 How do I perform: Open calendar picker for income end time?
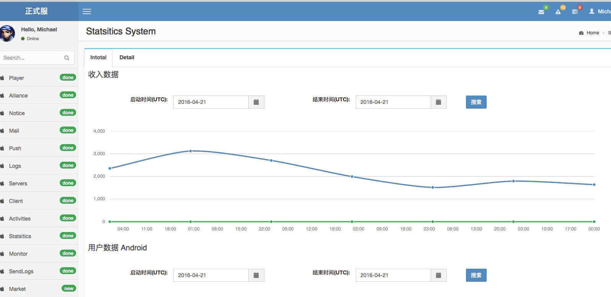[x=438, y=102]
